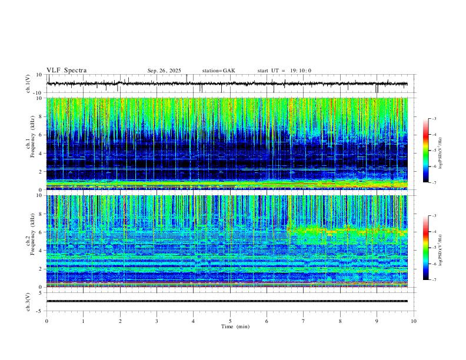Image resolution: width=466 pixels, height=360 pixels.
Task: Click the ch.2 color scale 'log(PSD)' label
Action: coord(441,251)
